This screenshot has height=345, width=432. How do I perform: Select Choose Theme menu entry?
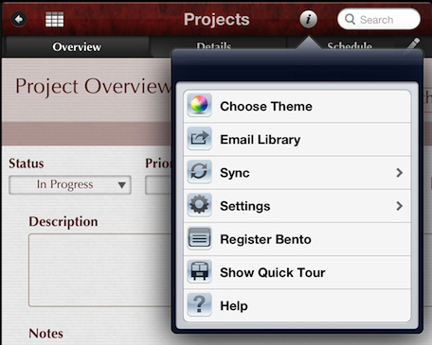(x=297, y=107)
